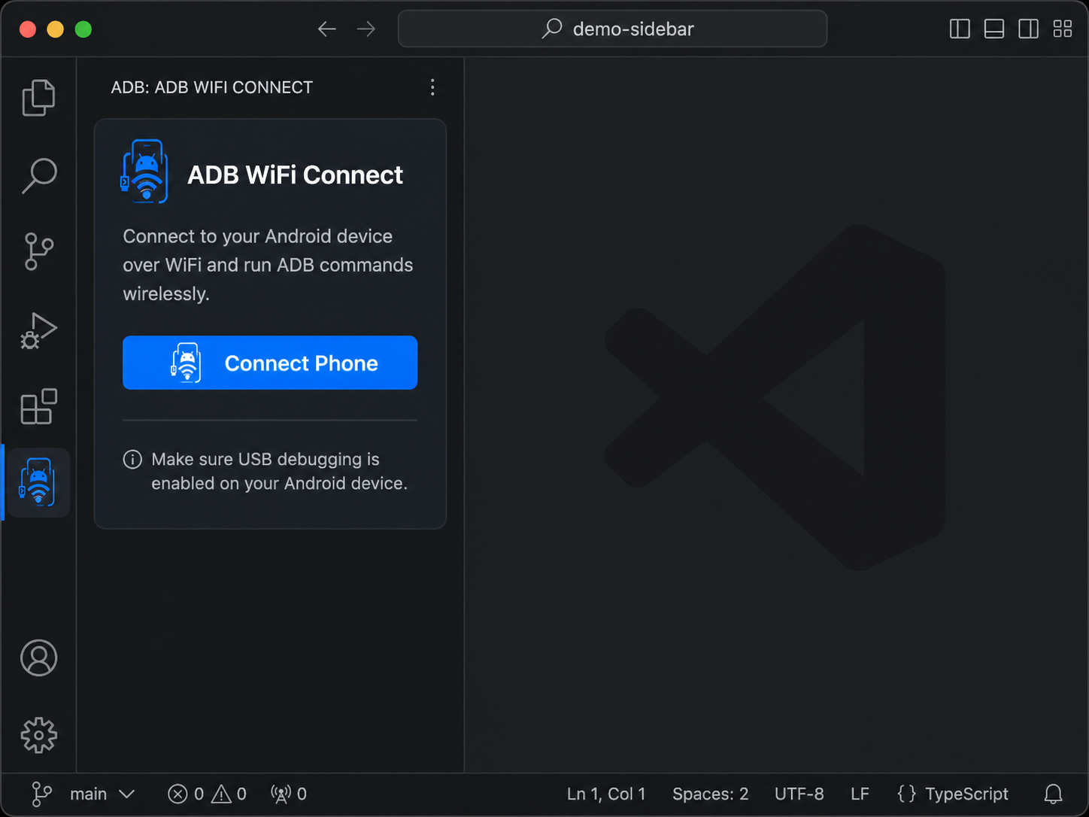Open the main branch picker in status bar
This screenshot has height=817, width=1089.
(102, 794)
